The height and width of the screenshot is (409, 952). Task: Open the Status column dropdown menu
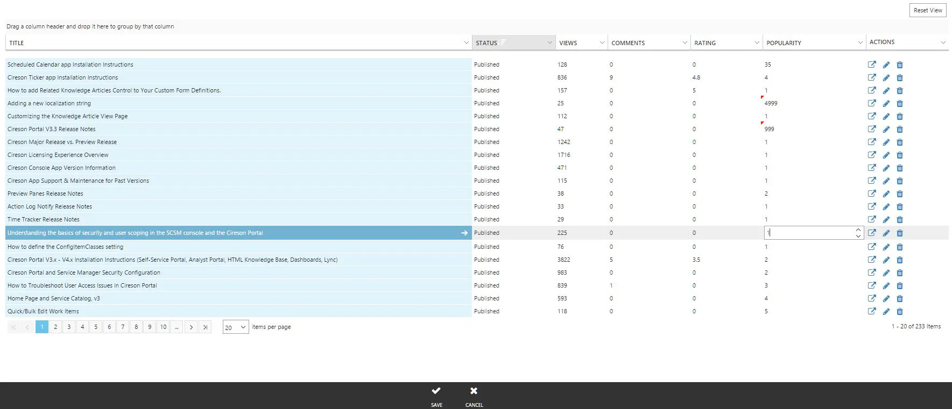pyautogui.click(x=550, y=42)
